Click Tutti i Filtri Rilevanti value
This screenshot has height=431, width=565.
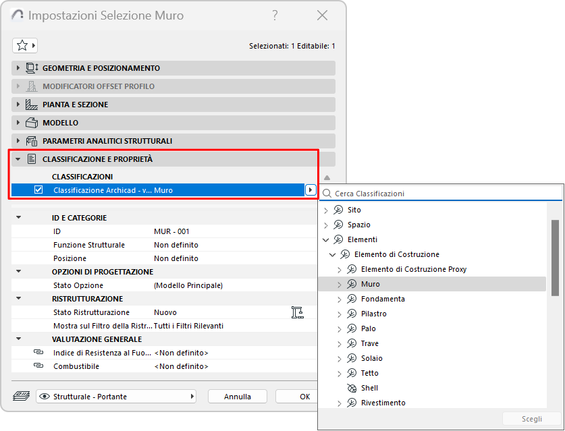click(188, 326)
